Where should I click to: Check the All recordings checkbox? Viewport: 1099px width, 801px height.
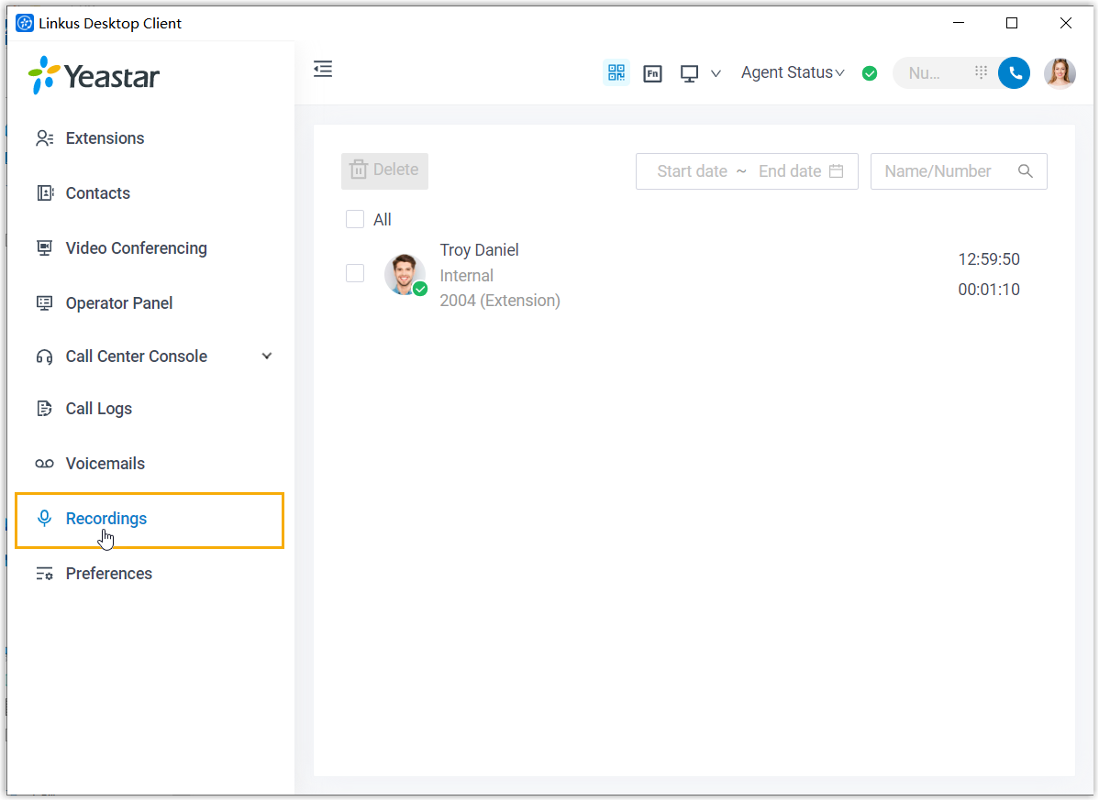click(355, 219)
